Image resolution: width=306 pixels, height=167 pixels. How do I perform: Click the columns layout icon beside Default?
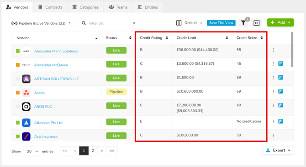179,23
